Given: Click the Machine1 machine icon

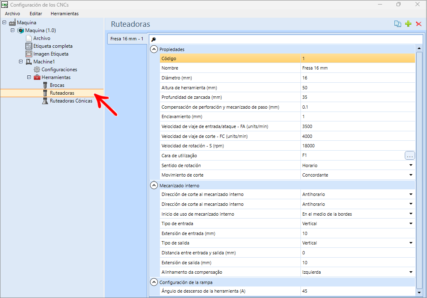Looking at the screenshot, I should tap(29, 62).
